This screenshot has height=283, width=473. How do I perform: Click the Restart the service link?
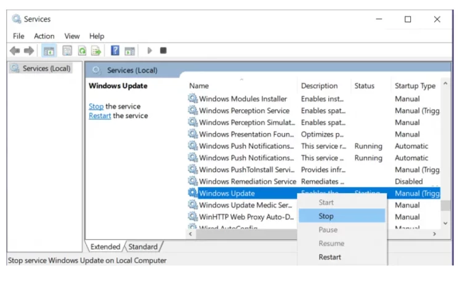pos(100,116)
